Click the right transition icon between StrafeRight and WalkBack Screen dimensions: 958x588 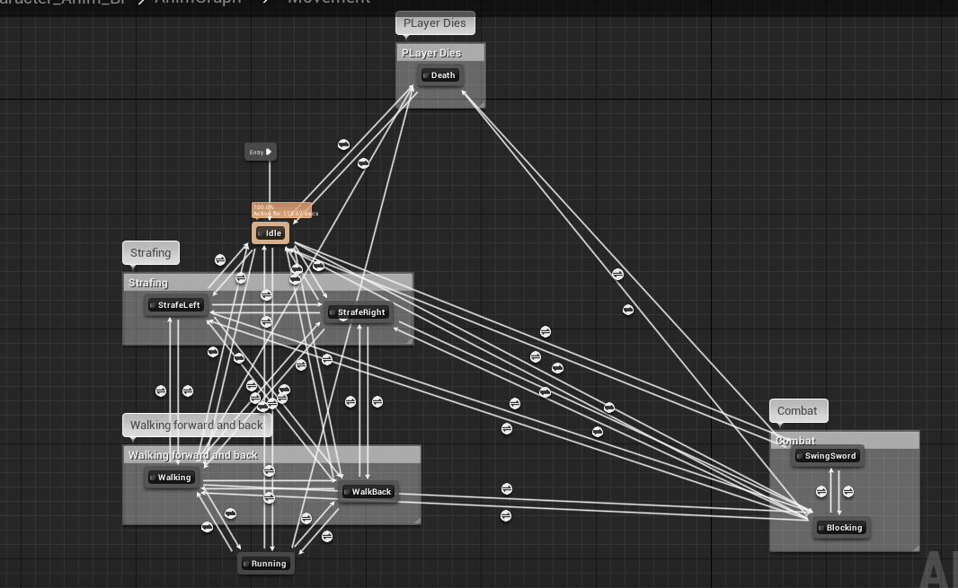(x=377, y=401)
